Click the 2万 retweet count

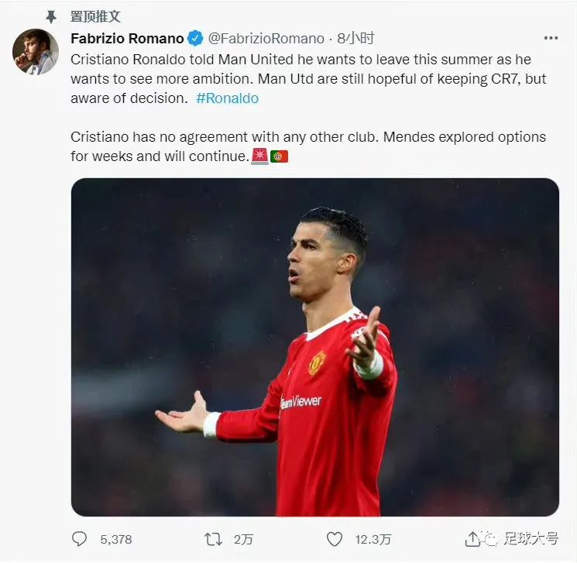(242, 539)
